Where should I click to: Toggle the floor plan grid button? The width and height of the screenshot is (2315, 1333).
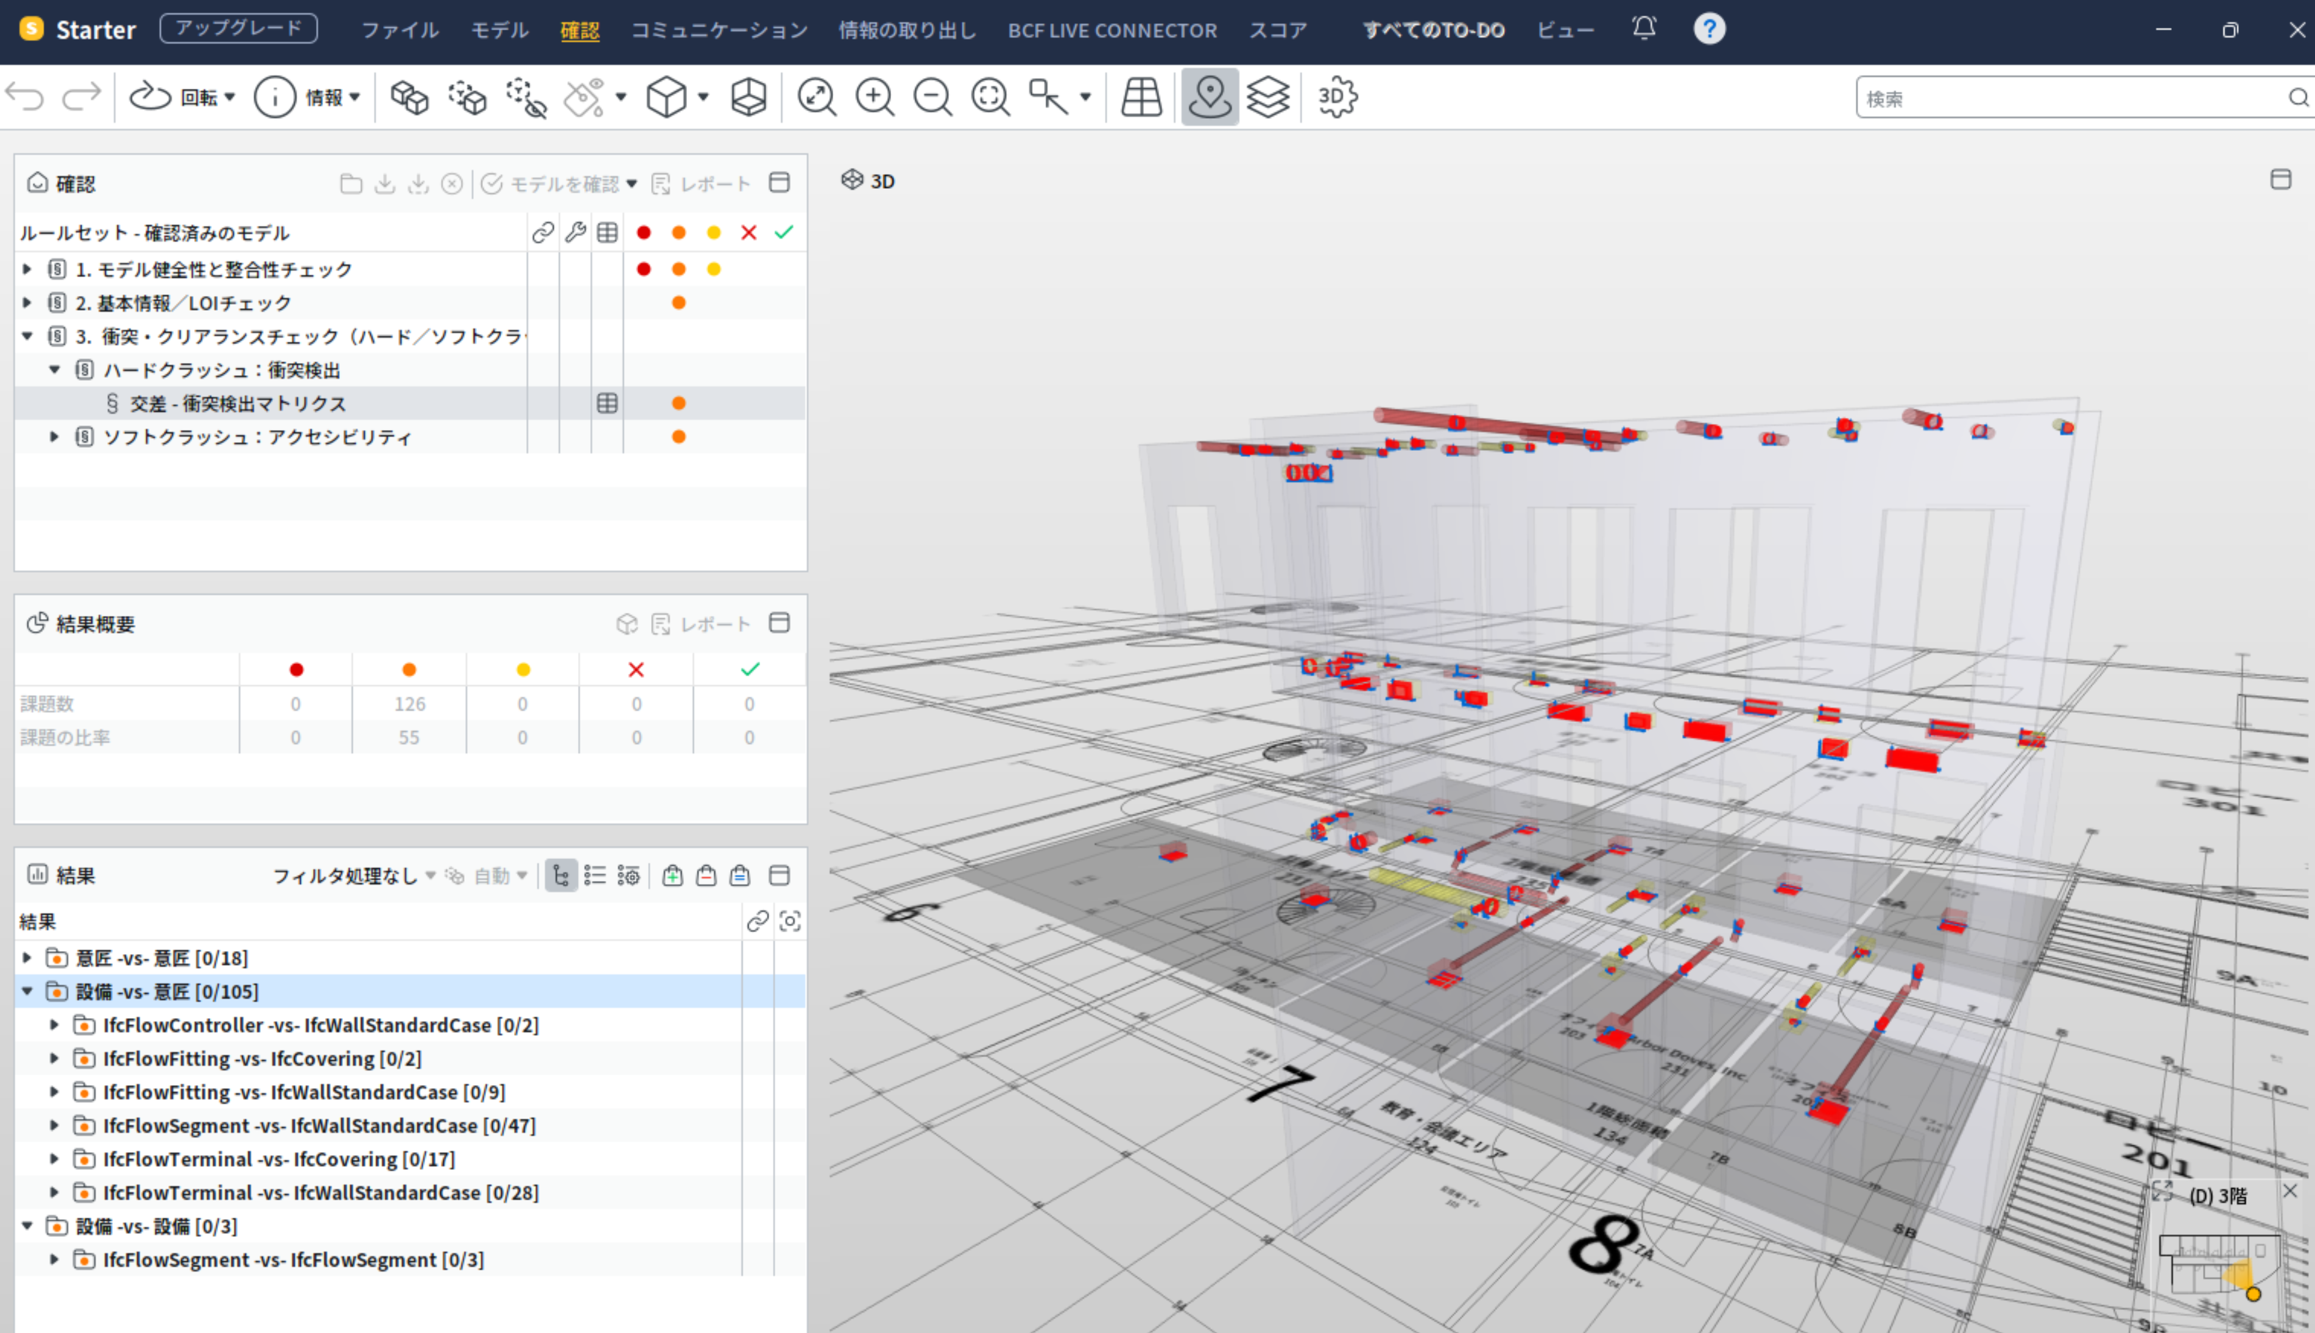(1141, 97)
